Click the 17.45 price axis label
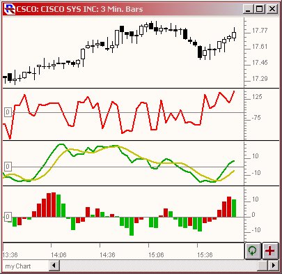 coord(260,63)
